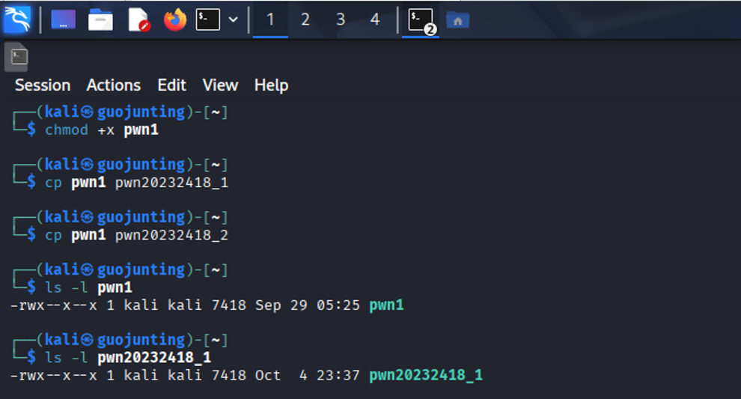The image size is (741, 399).
Task: Launch Firefox browser from panel
Action: click(x=175, y=20)
